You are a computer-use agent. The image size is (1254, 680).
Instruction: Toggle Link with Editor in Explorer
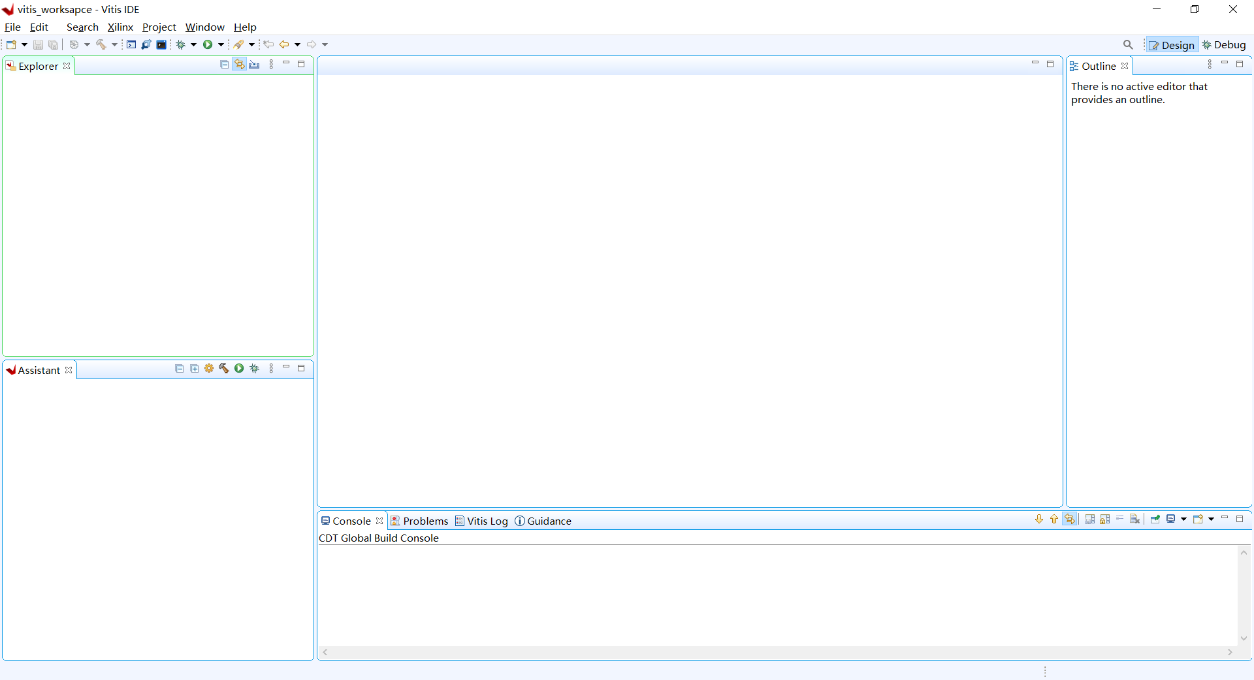pyautogui.click(x=240, y=64)
